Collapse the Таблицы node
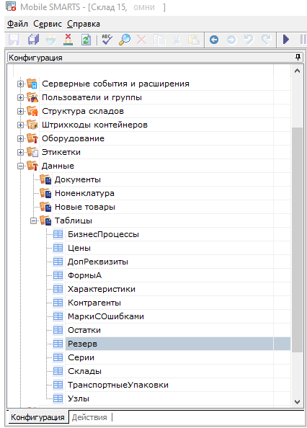307x428 pixels. [34, 220]
